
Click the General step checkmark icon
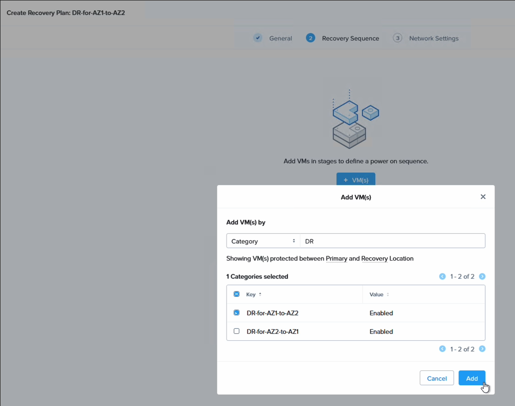pyautogui.click(x=258, y=38)
